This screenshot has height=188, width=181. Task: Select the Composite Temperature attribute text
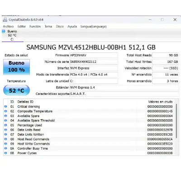(35, 111)
